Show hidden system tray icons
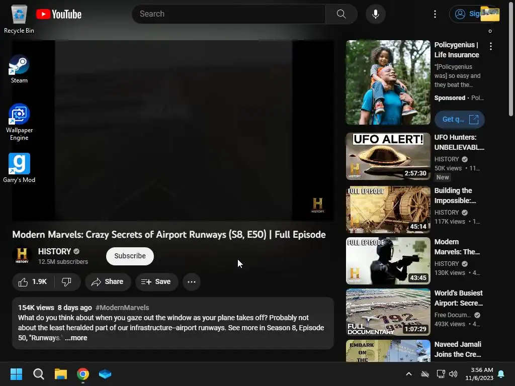Image resolution: width=515 pixels, height=386 pixels. point(409,374)
